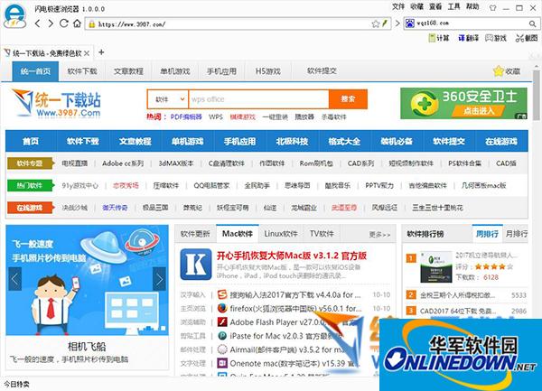
Task: Switch to the 软件更新 tab
Action: pyautogui.click(x=195, y=234)
